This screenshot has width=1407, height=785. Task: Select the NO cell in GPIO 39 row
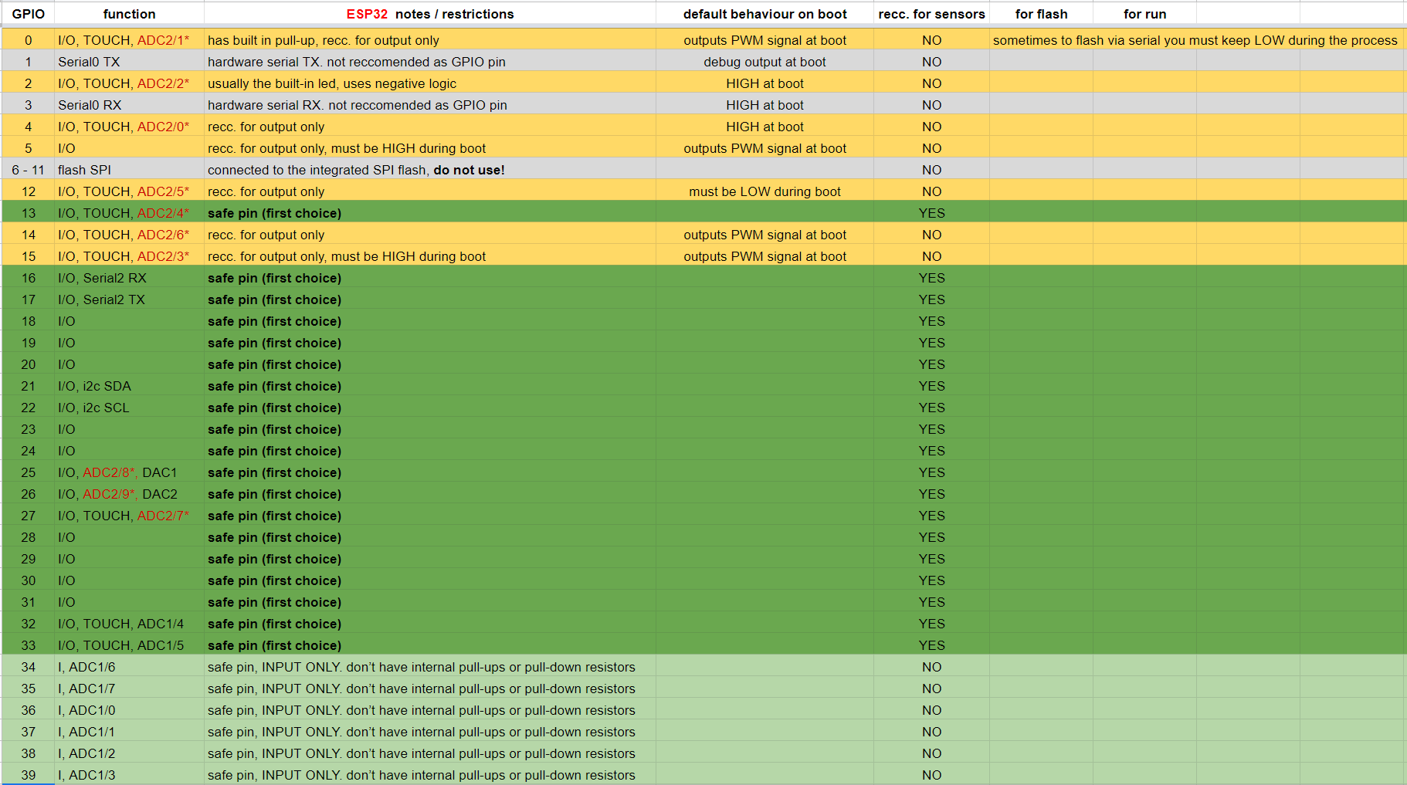click(931, 775)
